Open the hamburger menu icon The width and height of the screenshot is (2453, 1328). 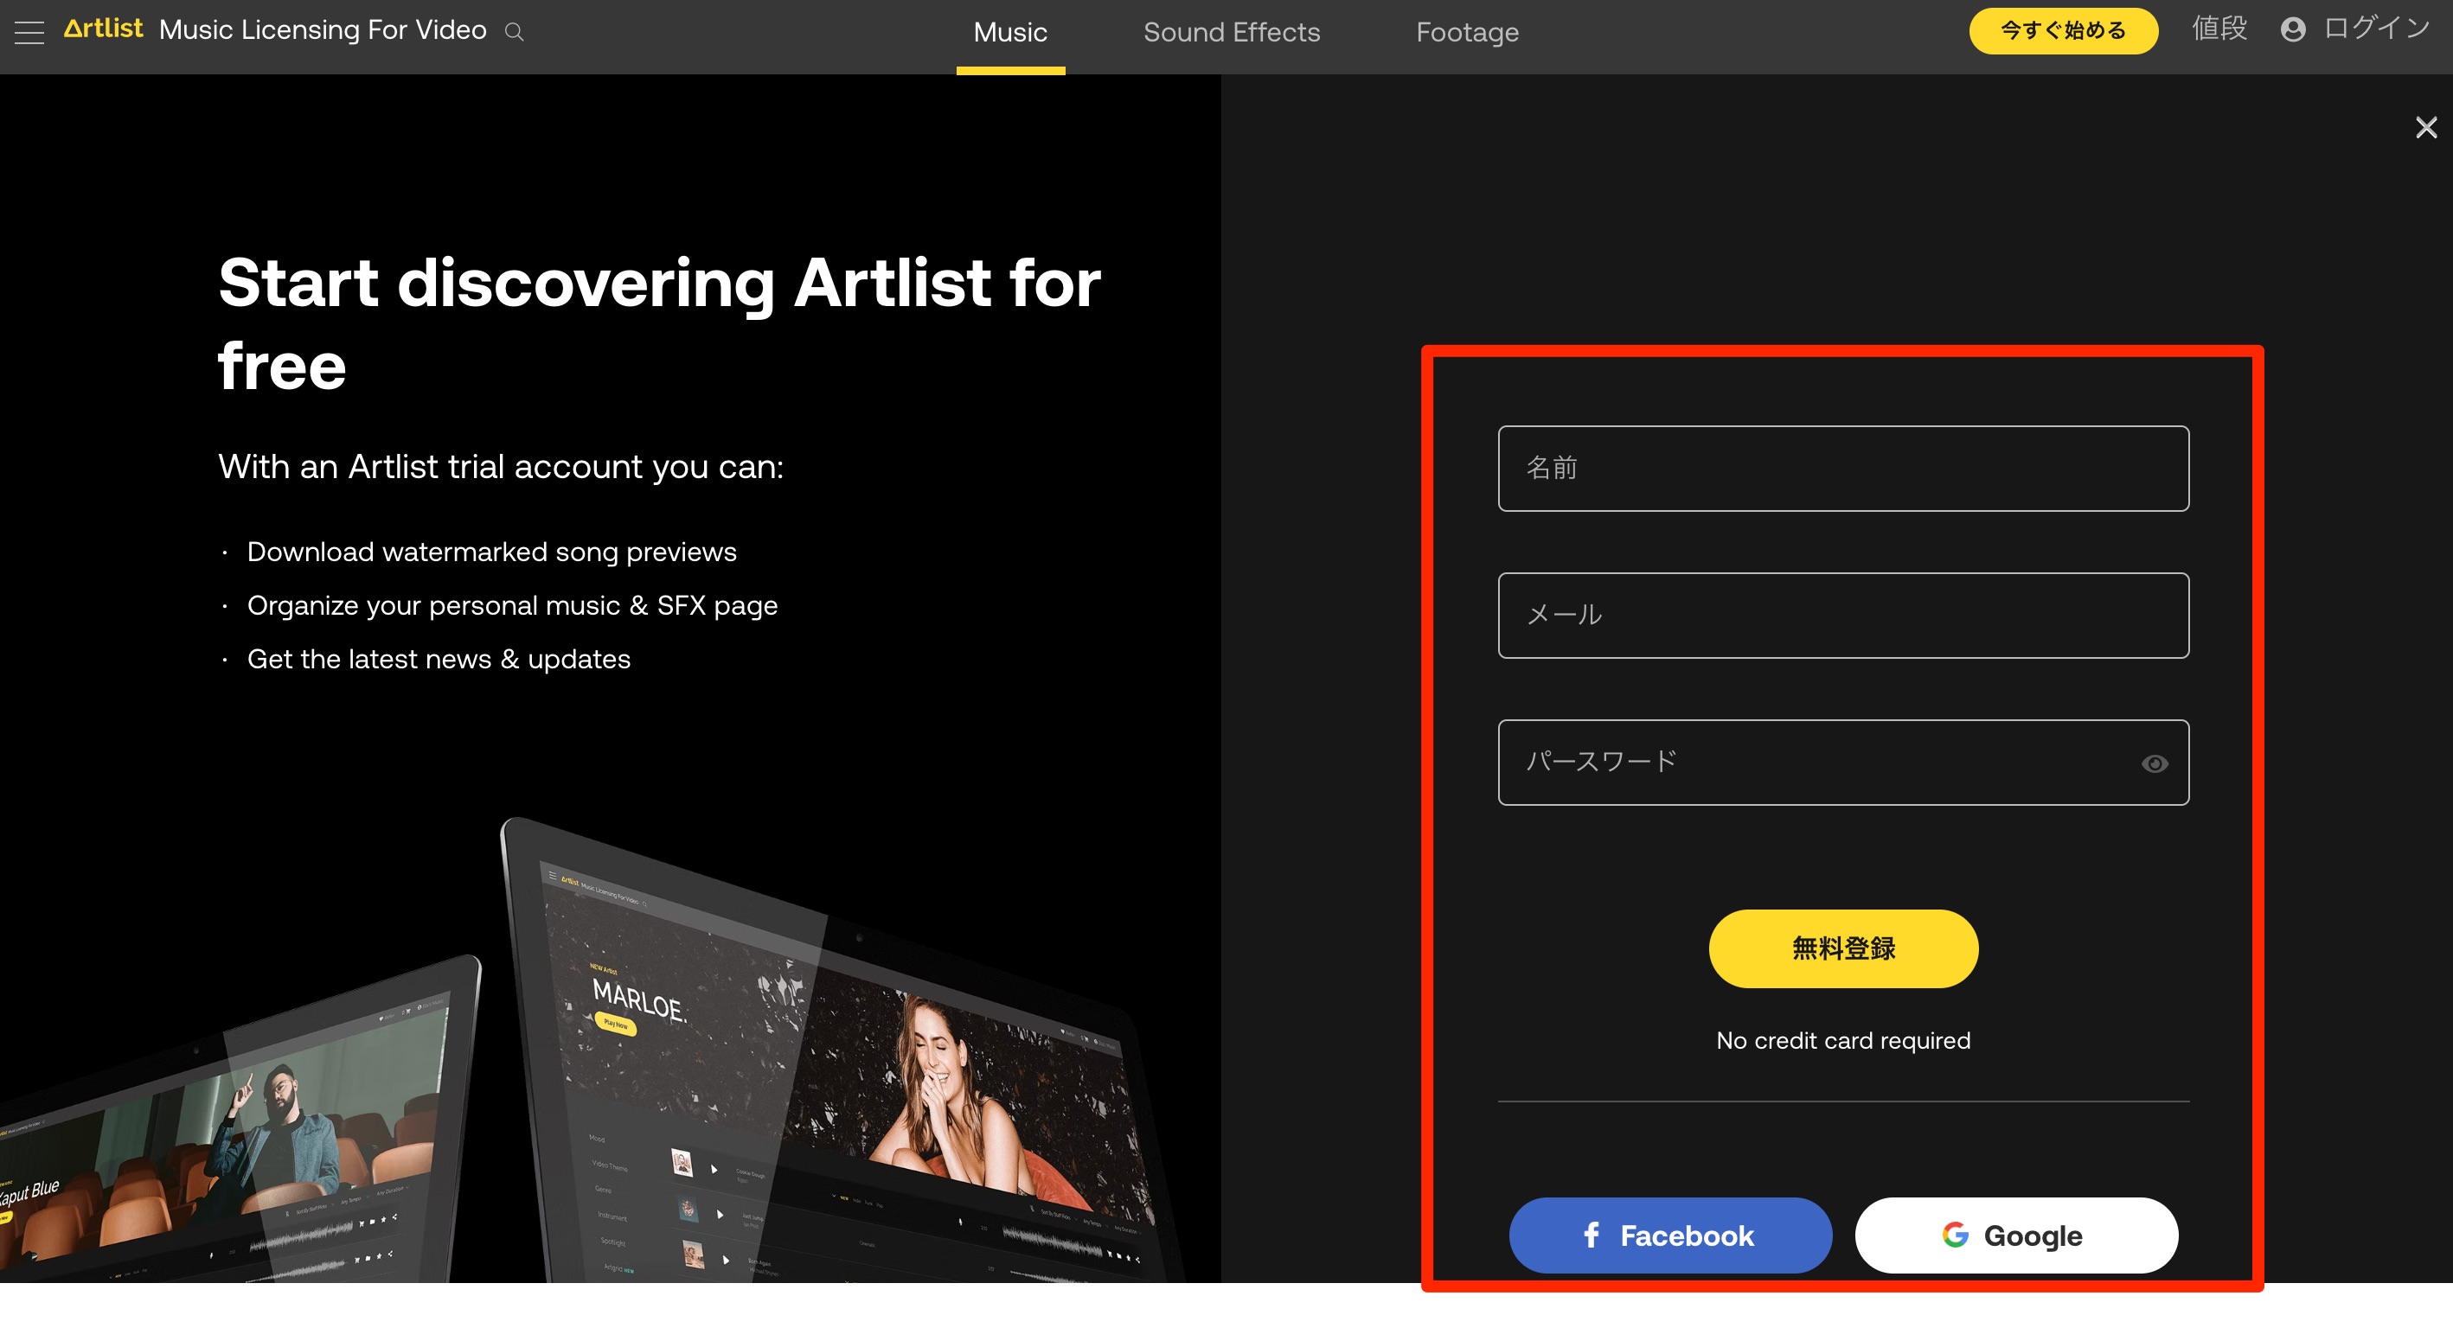[x=29, y=32]
